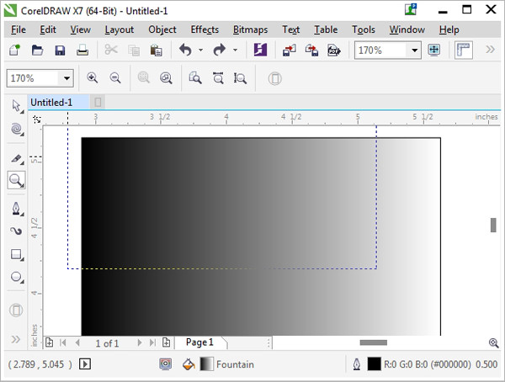Select the Page 1 tab
Screen dimensions: 505x382
pos(199,342)
